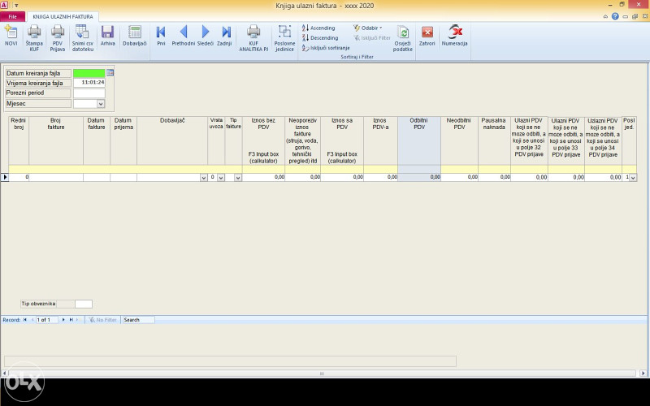The height and width of the screenshot is (406, 650).
Task: Click Isključi sortiranje to remove sorting
Action: [x=326, y=48]
